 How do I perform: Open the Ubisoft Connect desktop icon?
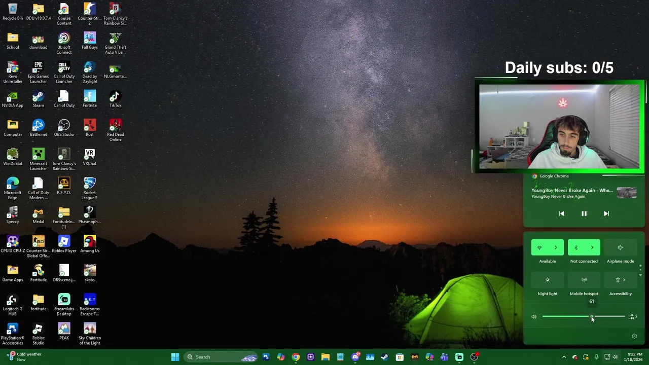64,44
